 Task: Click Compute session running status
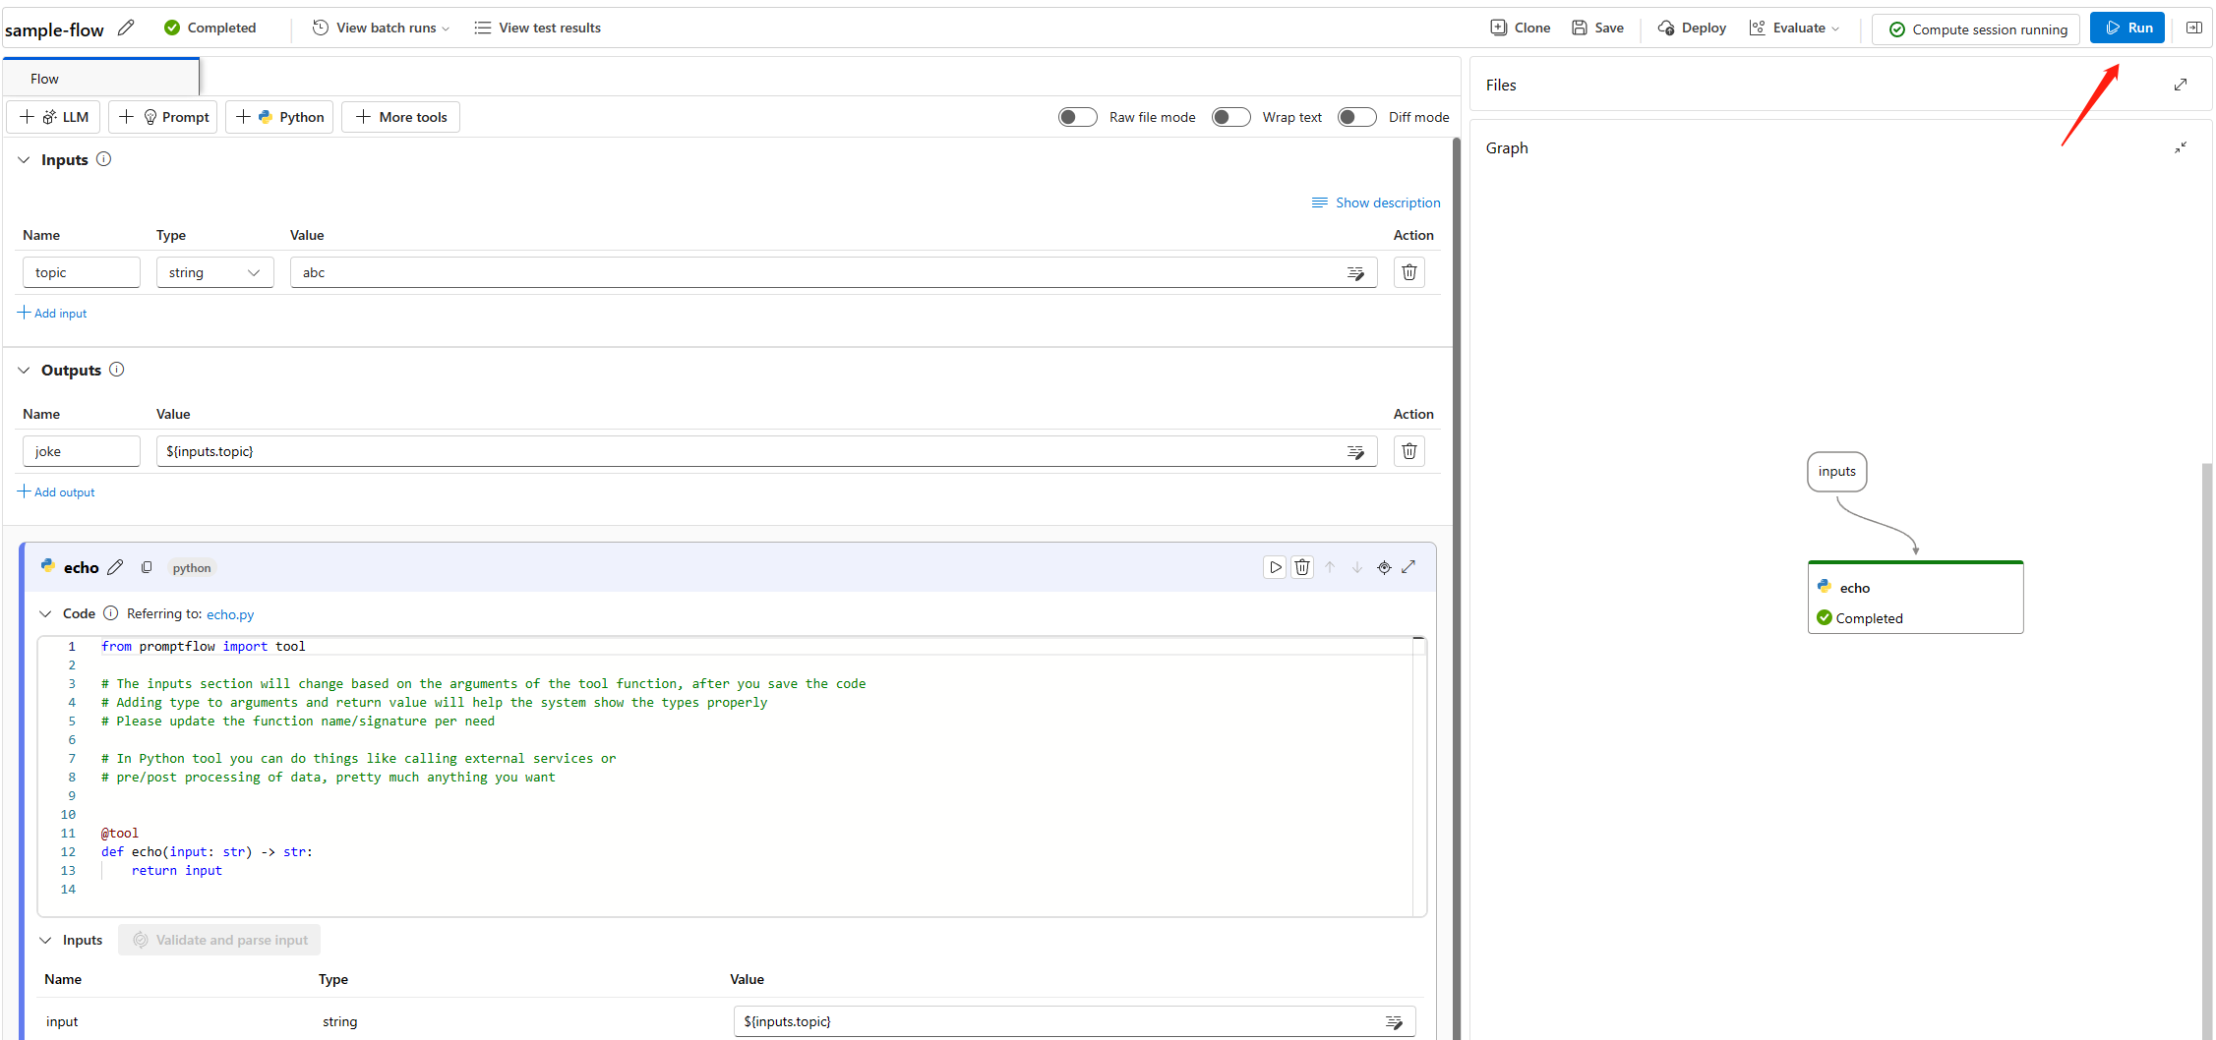(1976, 29)
